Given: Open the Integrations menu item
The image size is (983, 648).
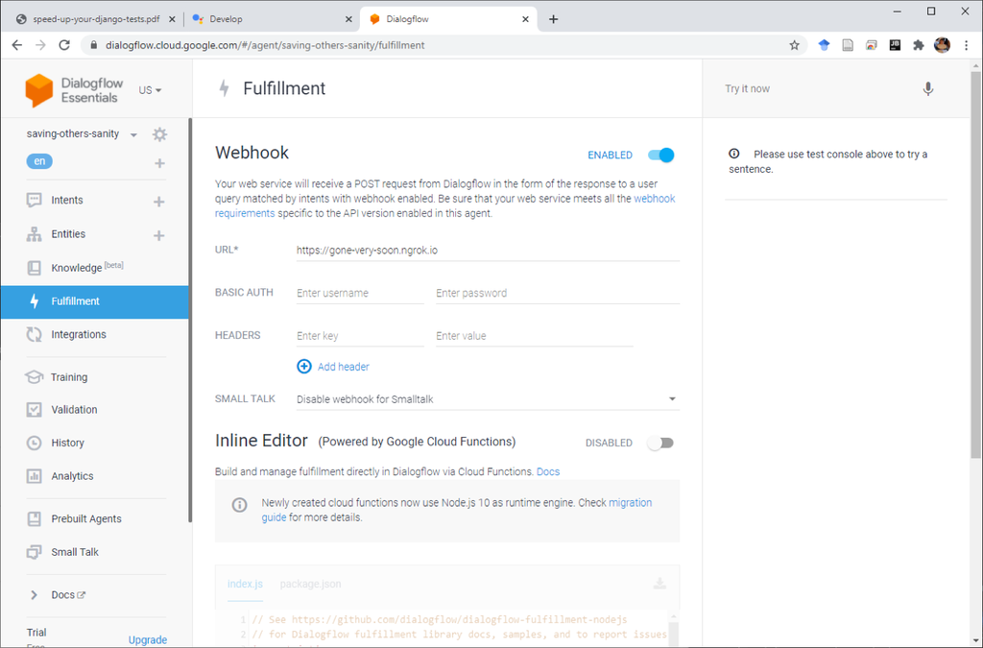Looking at the screenshot, I should pos(79,335).
